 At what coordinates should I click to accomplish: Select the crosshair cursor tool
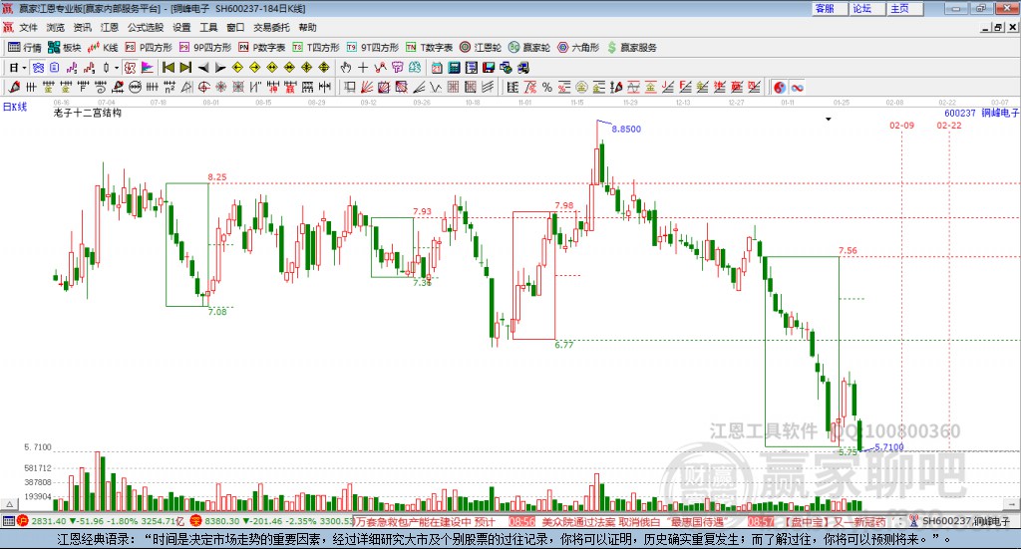point(363,68)
